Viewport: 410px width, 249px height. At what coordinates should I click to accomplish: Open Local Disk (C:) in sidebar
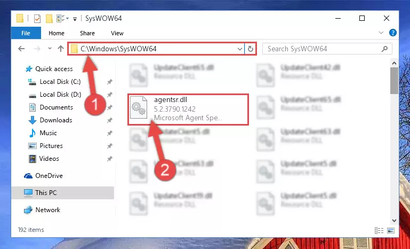pos(60,82)
